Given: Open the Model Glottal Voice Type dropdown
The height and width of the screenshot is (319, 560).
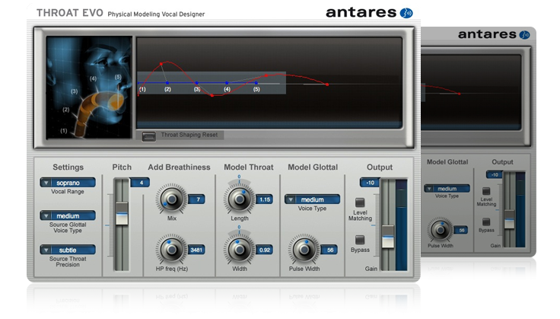Looking at the screenshot, I should pos(312,199).
